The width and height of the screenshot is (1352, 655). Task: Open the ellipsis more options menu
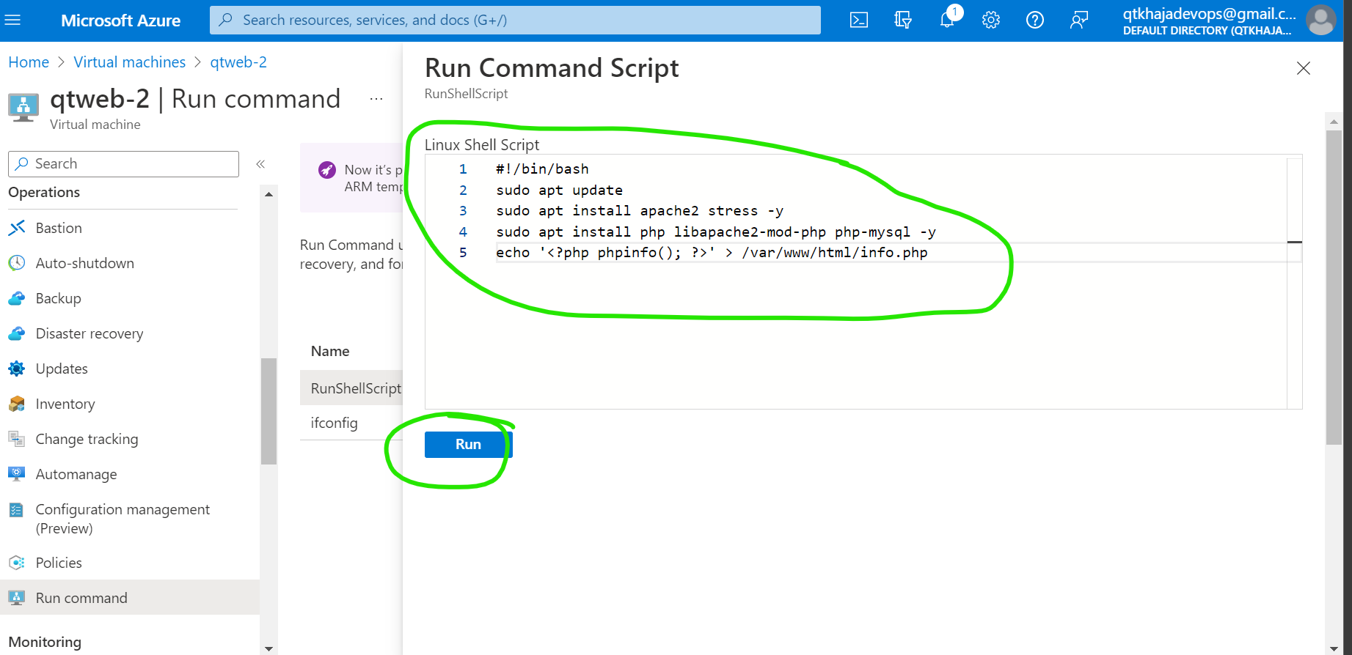click(376, 99)
